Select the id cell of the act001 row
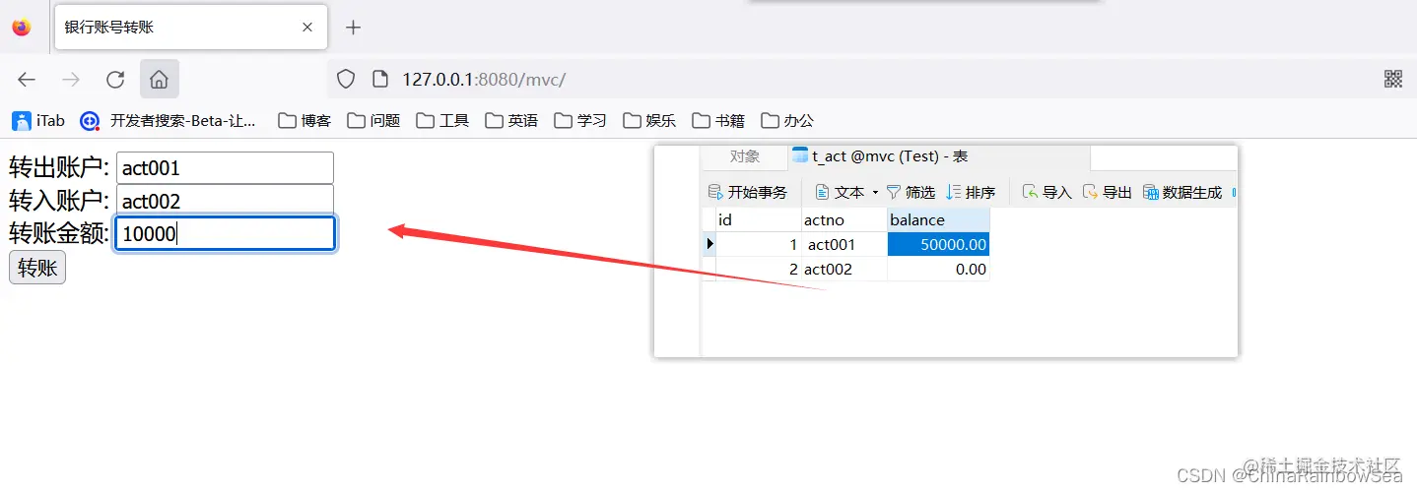Viewport: 1417px width, 492px height. [x=759, y=244]
